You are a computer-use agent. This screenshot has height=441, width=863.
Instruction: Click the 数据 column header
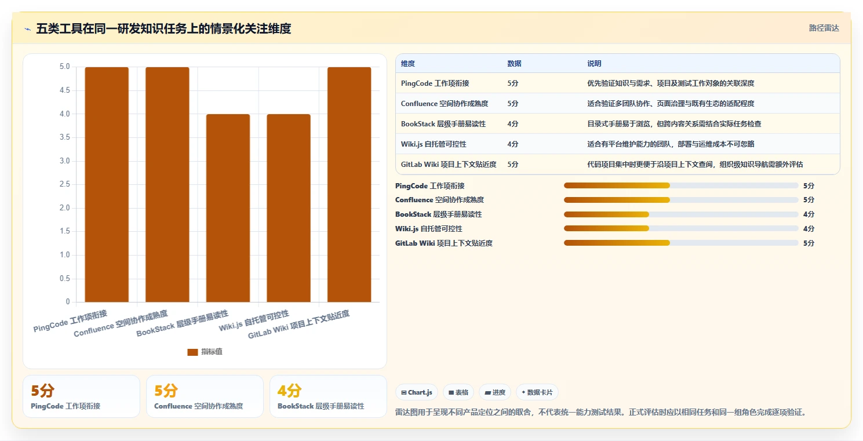coord(514,64)
